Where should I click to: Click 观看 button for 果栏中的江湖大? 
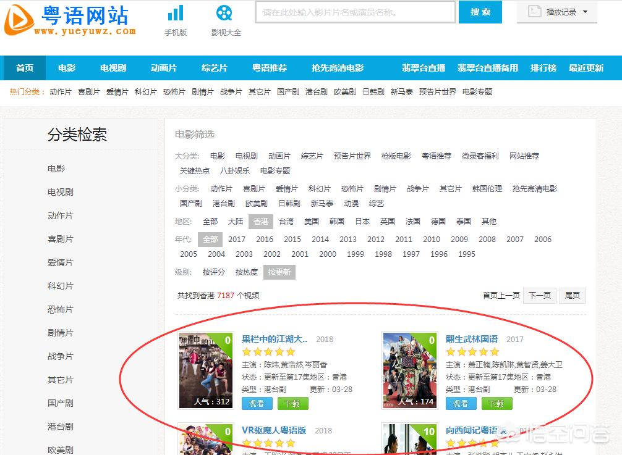coord(257,404)
